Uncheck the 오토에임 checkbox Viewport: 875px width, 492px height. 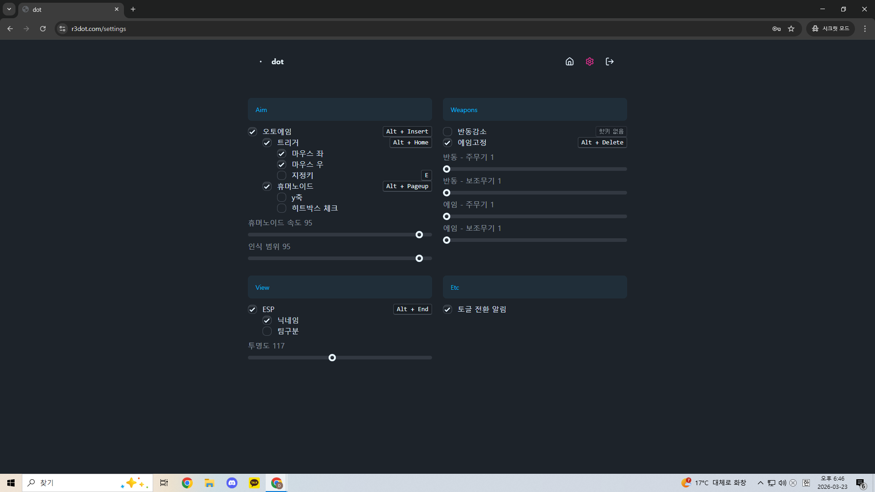pyautogui.click(x=252, y=132)
